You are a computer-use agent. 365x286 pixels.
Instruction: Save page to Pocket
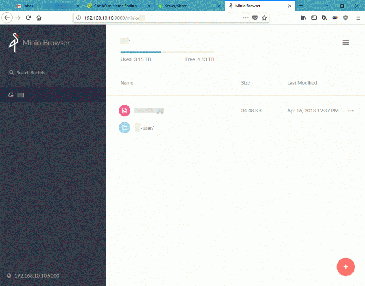255,18
